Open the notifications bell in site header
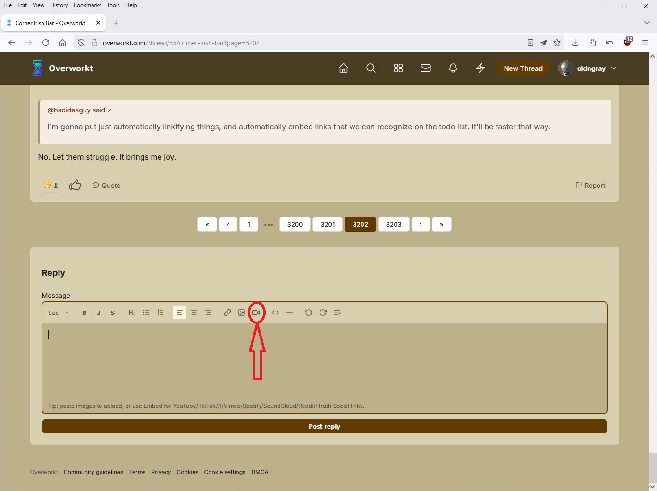Image resolution: width=657 pixels, height=491 pixels. pyautogui.click(x=453, y=68)
